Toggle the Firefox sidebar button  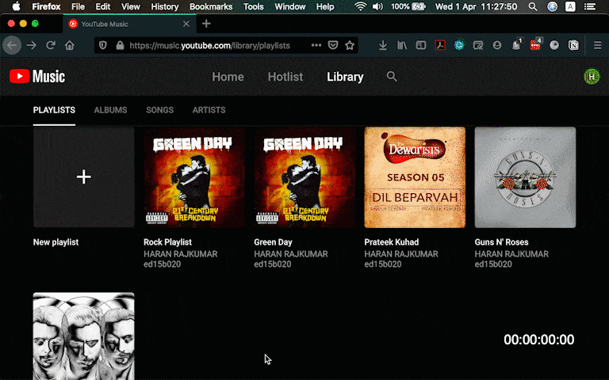point(421,45)
